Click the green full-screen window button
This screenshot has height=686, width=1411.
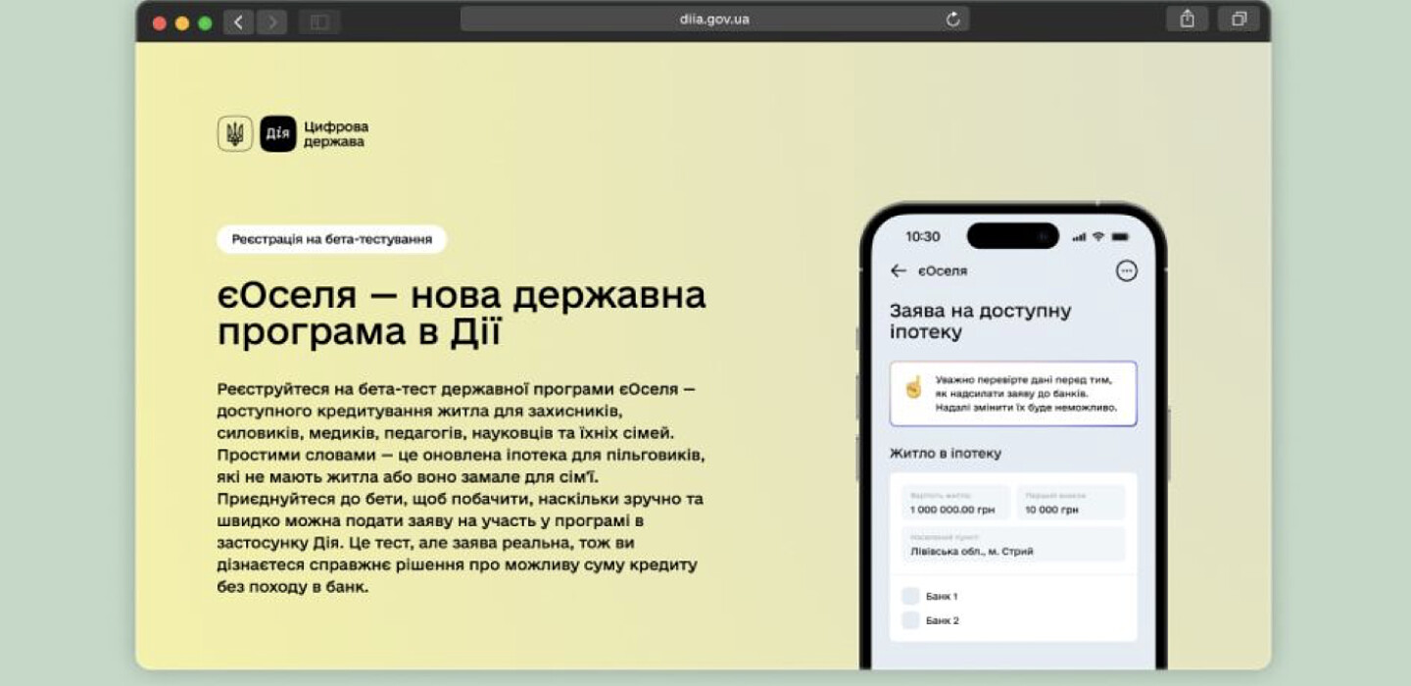click(205, 23)
